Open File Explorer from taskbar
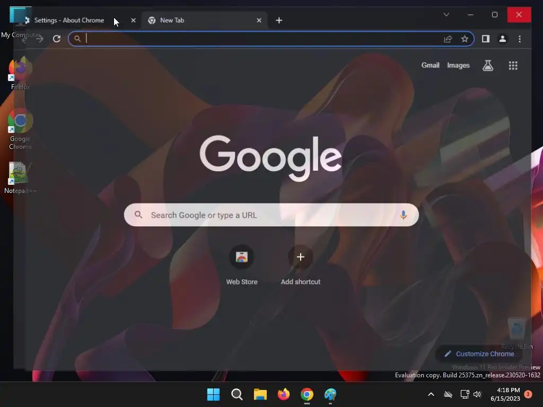Screen dimensions: 543x407 click(260, 394)
